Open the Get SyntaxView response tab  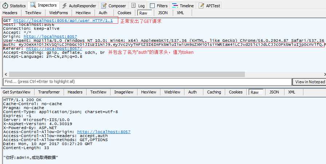coord(17,92)
